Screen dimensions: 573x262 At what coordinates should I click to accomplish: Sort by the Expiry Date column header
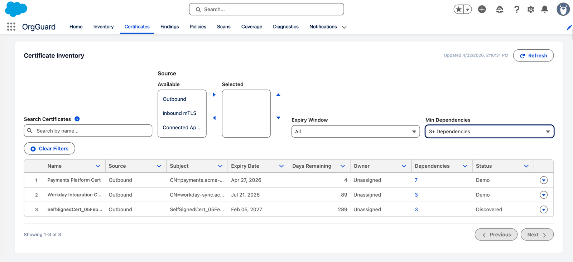pyautogui.click(x=245, y=166)
